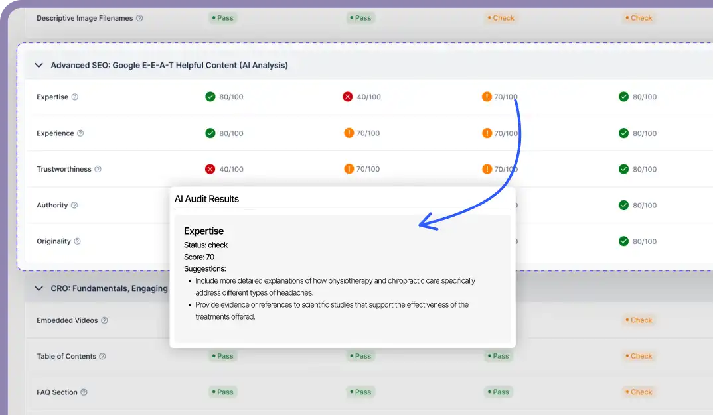Screen dimensions: 713x415
Task: Click the help icon next to Embedded Videos
Action: pos(105,320)
